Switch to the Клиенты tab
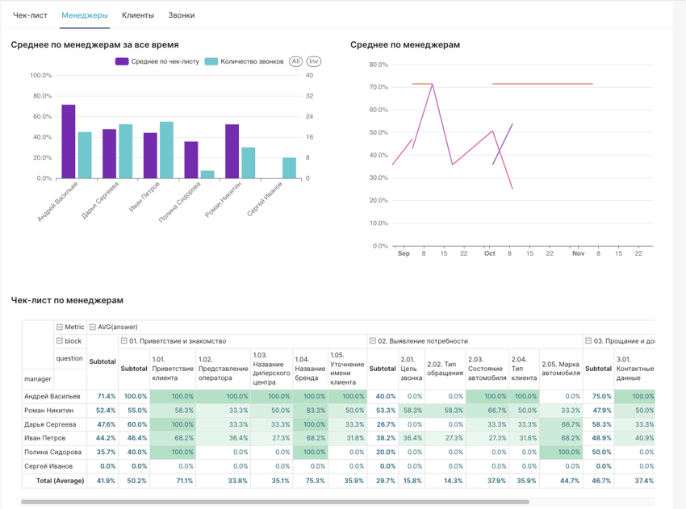The image size is (686, 509). 138,15
